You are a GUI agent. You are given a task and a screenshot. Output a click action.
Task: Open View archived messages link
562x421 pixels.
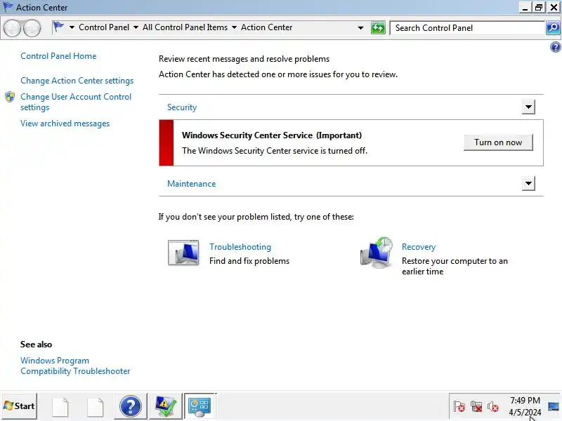pos(65,123)
